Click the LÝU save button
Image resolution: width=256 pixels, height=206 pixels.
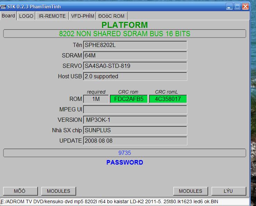point(229,191)
